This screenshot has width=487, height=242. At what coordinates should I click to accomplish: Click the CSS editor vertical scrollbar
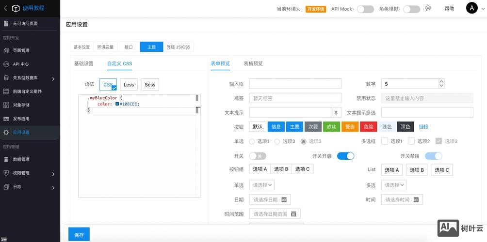coord(197,146)
